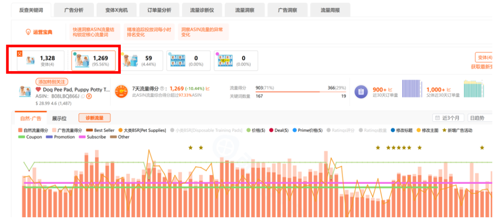Toggle the 修改标题 legend marker
This screenshot has height=219, width=494.
point(402,130)
